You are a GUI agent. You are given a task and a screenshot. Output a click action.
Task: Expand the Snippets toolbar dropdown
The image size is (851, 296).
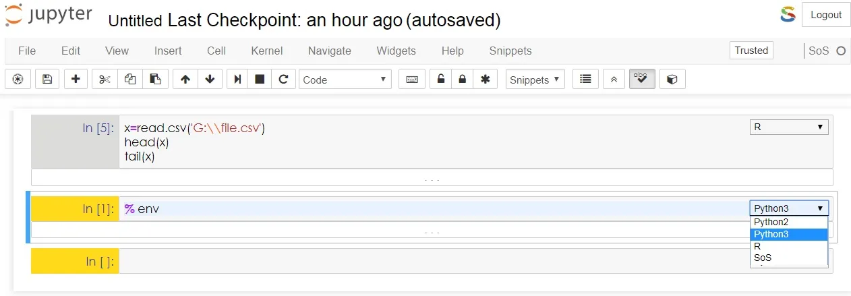[x=535, y=79]
